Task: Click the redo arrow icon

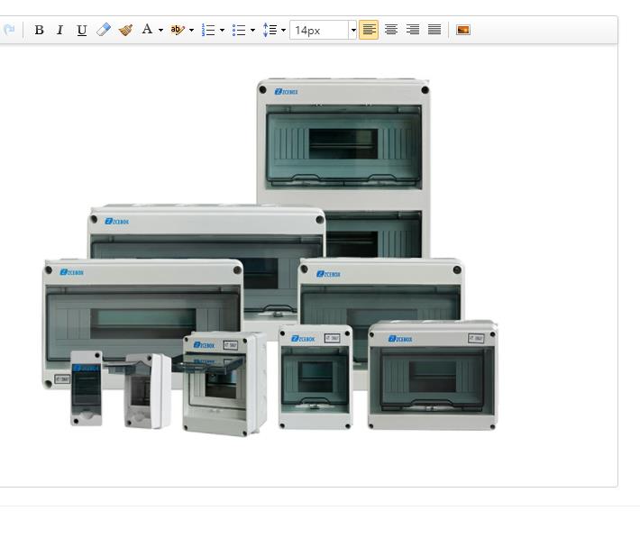Action: point(8,30)
